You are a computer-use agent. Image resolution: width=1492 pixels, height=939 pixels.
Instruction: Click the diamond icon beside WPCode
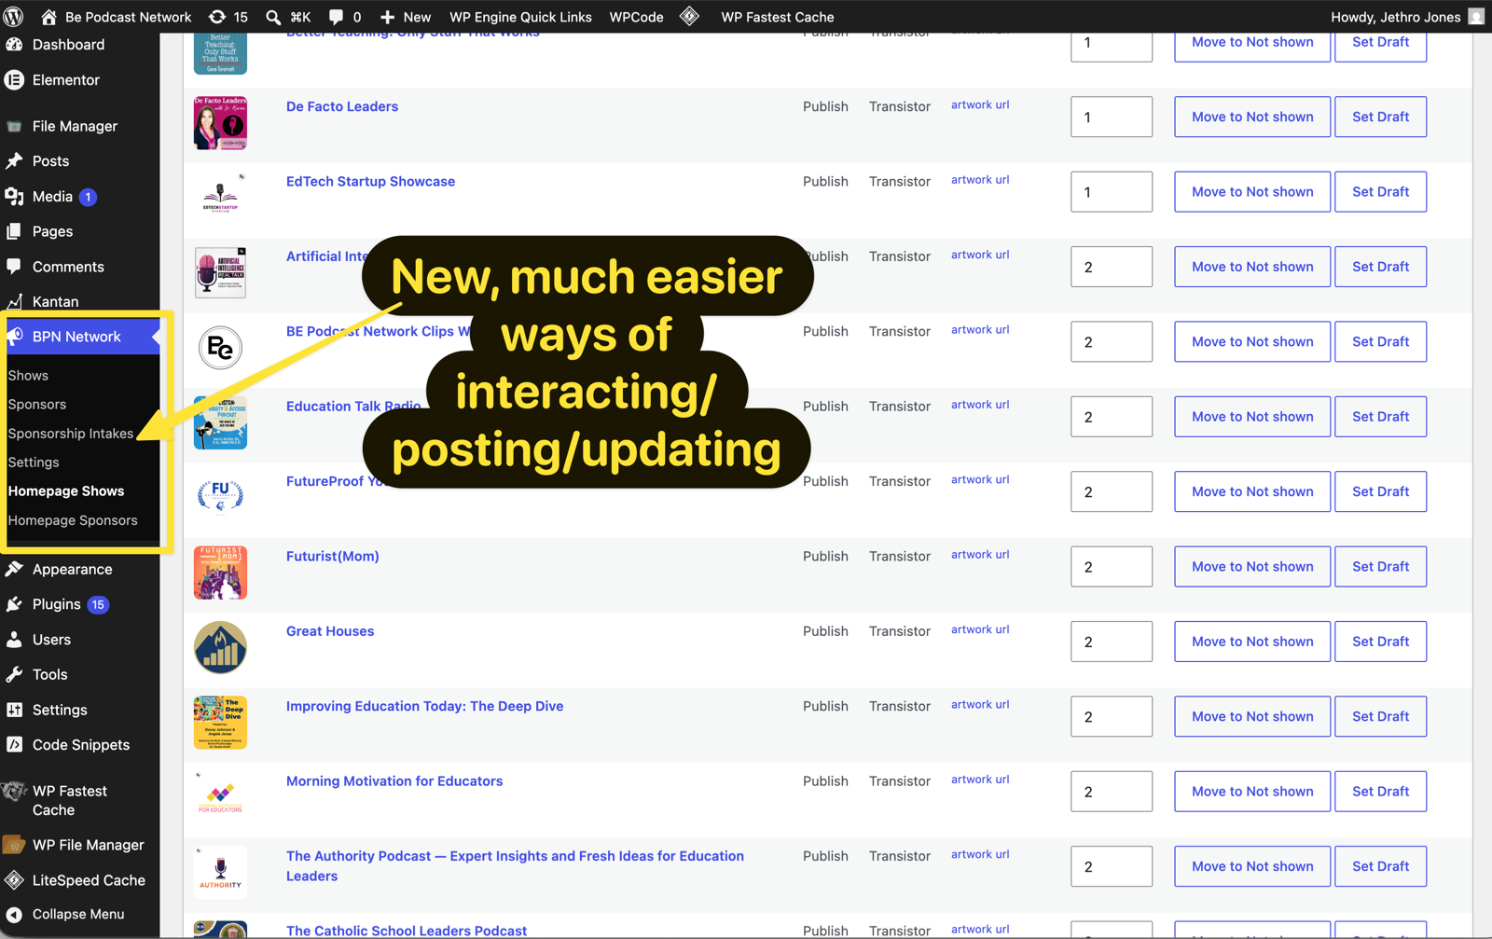tap(690, 17)
